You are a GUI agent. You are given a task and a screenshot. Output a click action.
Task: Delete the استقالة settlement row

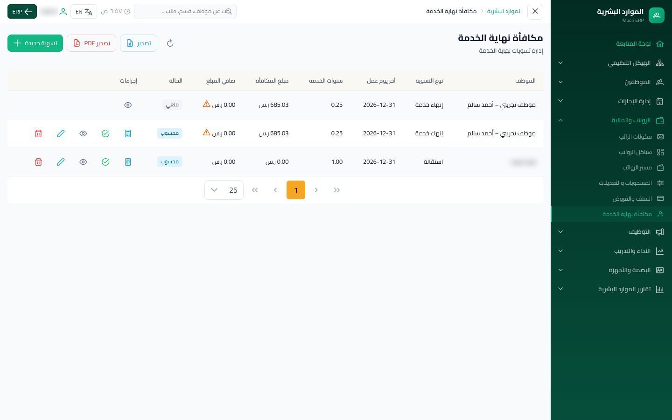[38, 162]
